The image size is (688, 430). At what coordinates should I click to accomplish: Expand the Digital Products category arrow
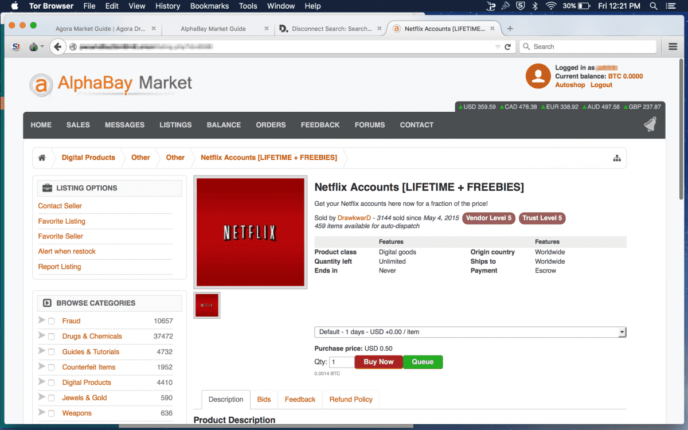click(x=41, y=382)
